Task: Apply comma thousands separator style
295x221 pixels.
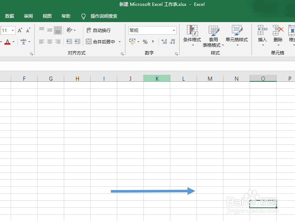Action: click(x=153, y=42)
